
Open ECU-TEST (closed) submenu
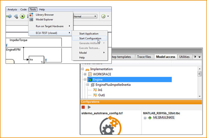[x=51, y=33]
